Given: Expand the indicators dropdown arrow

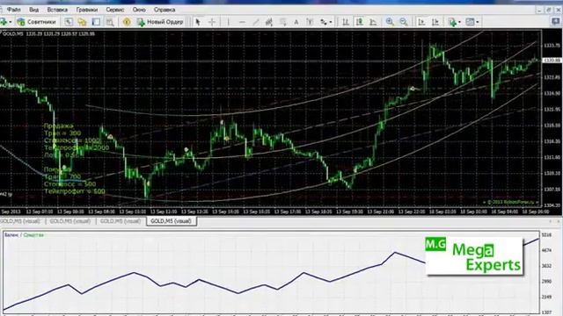Looking at the screenshot, I should tap(459, 22).
